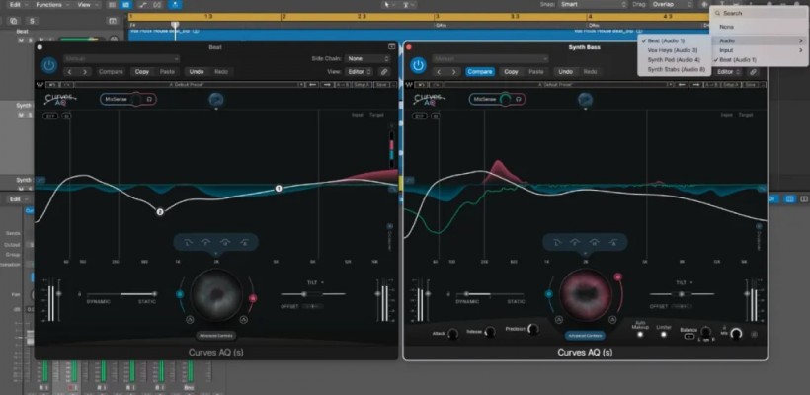Select high shelf filter shape in Synth Bass plugin
Image resolution: width=810 pixels, height=395 pixels.
coord(613,242)
